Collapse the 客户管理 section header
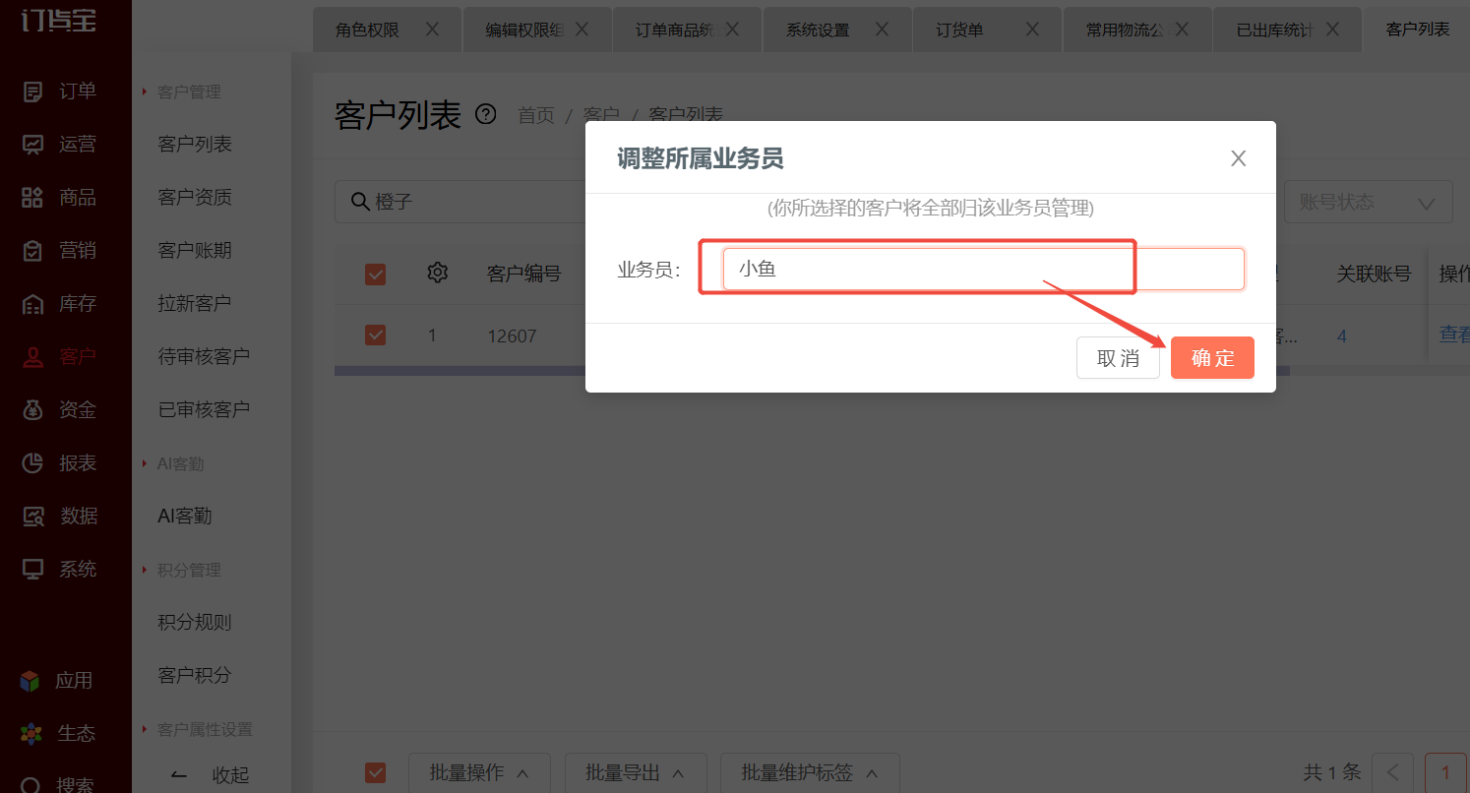 point(182,92)
